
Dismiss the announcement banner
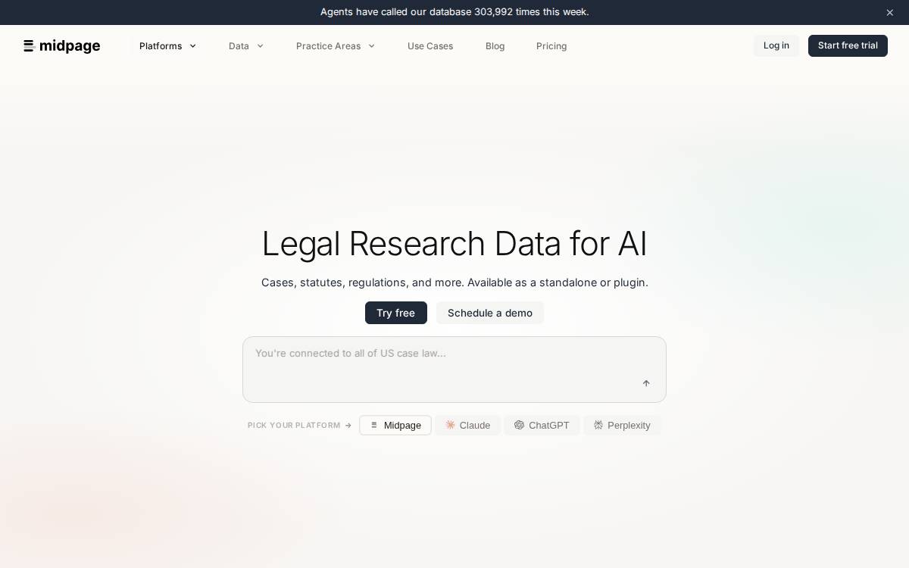click(x=889, y=12)
